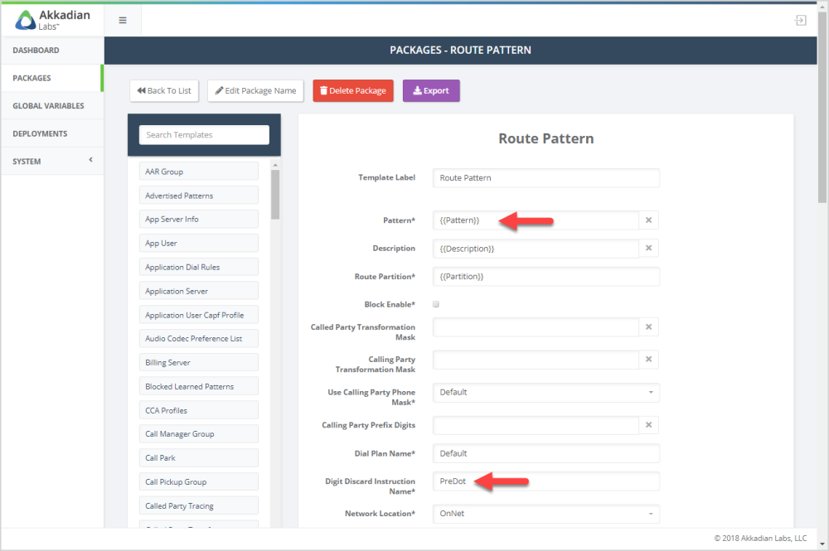This screenshot has height=551, width=829.
Task: Click the Akkadian Labs logo
Action: [52, 20]
